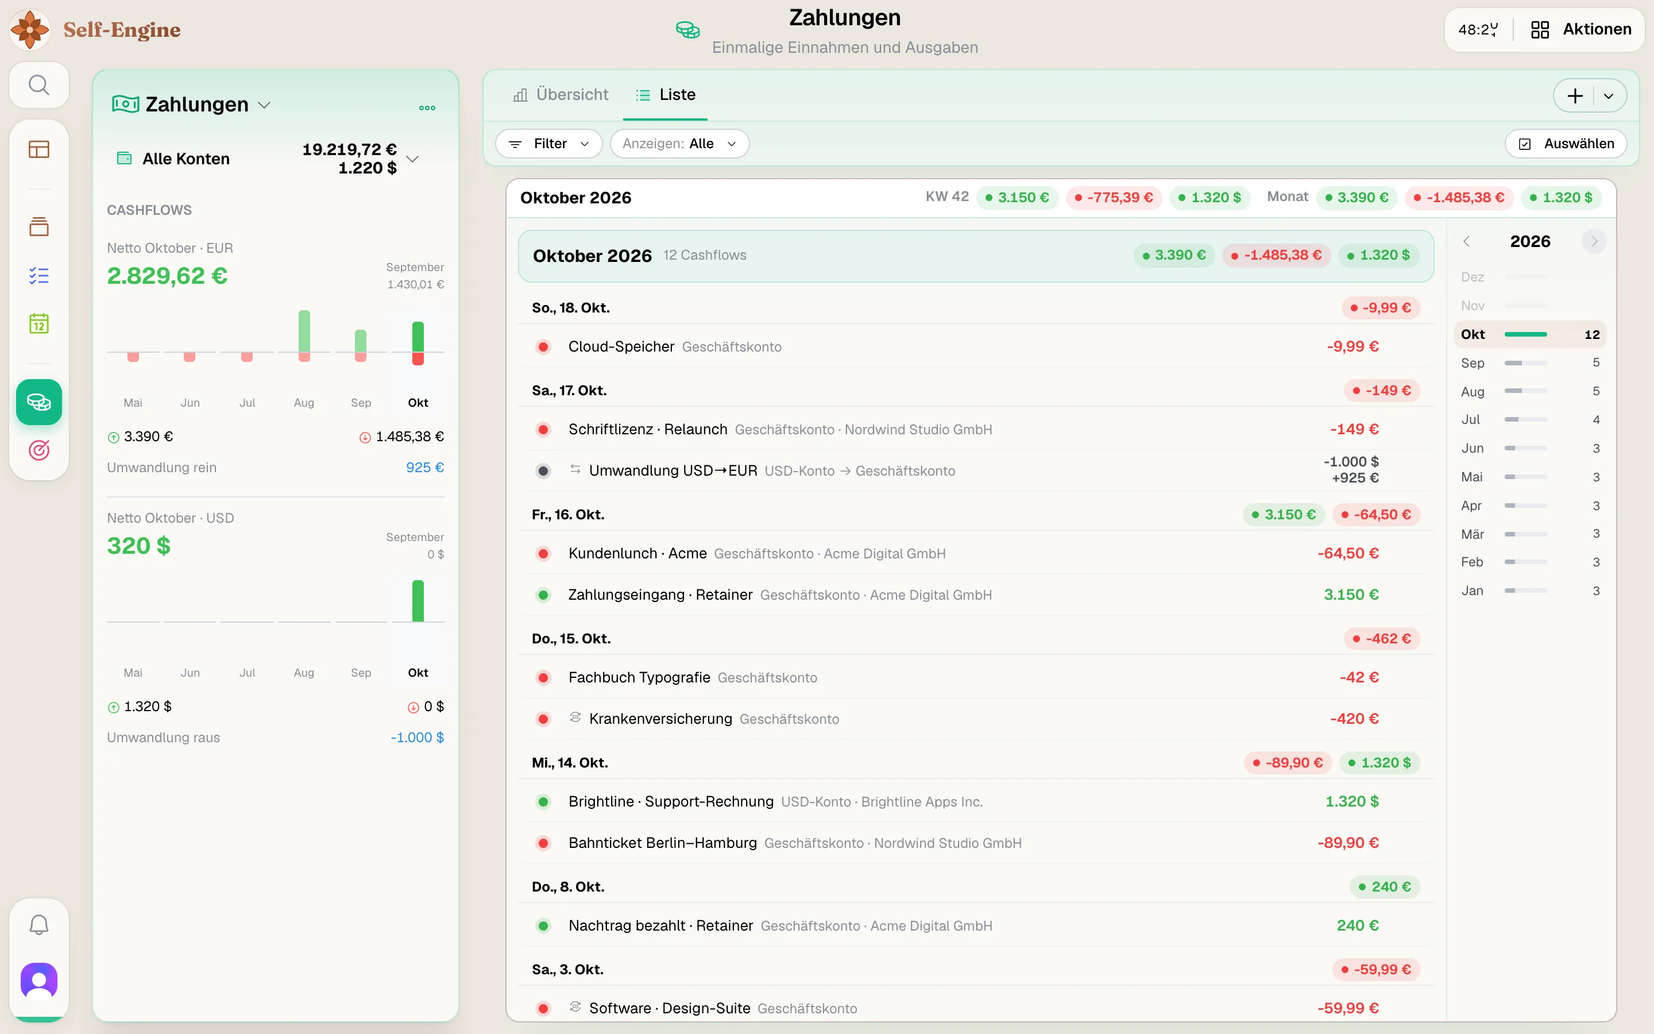Open the checklist tasks icon in sidebar
This screenshot has height=1034, width=1654.
click(39, 276)
